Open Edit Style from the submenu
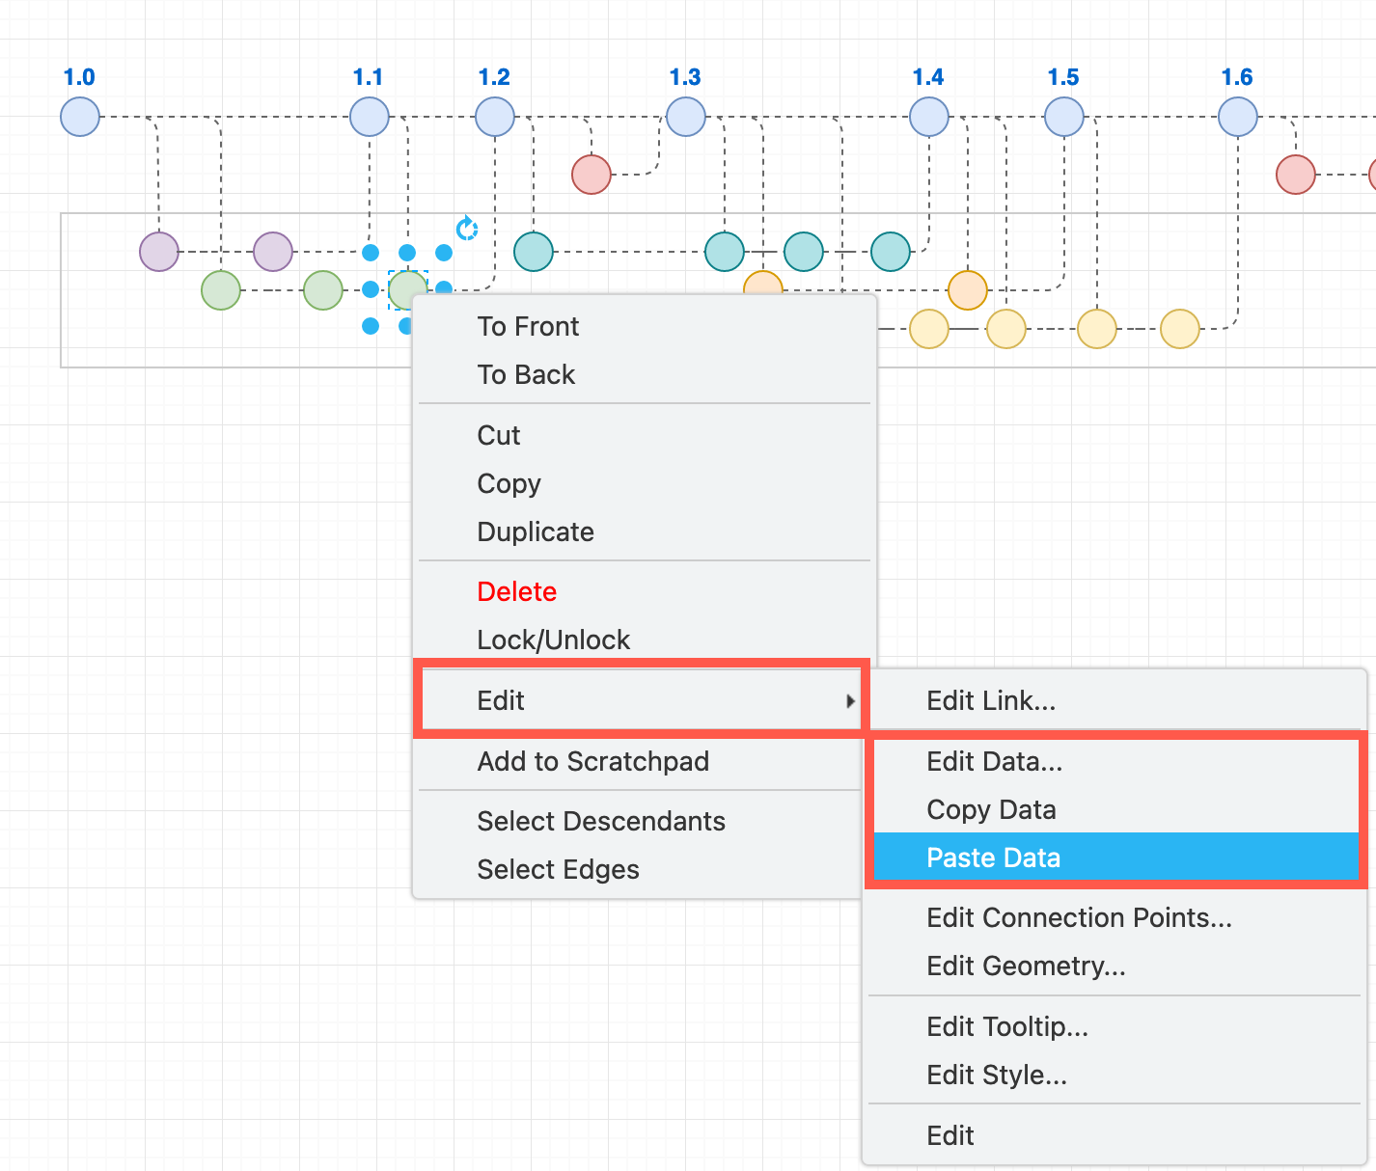1376x1171 pixels. (x=997, y=1075)
